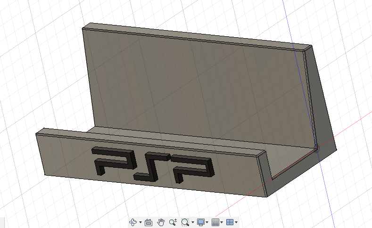Image resolution: width=372 pixels, height=228 pixels.
Task: Select the Orbit tool icon
Action: [133, 222]
